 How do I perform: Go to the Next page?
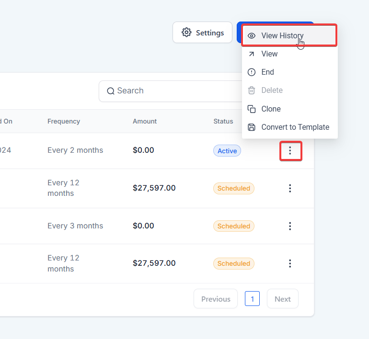(282, 299)
